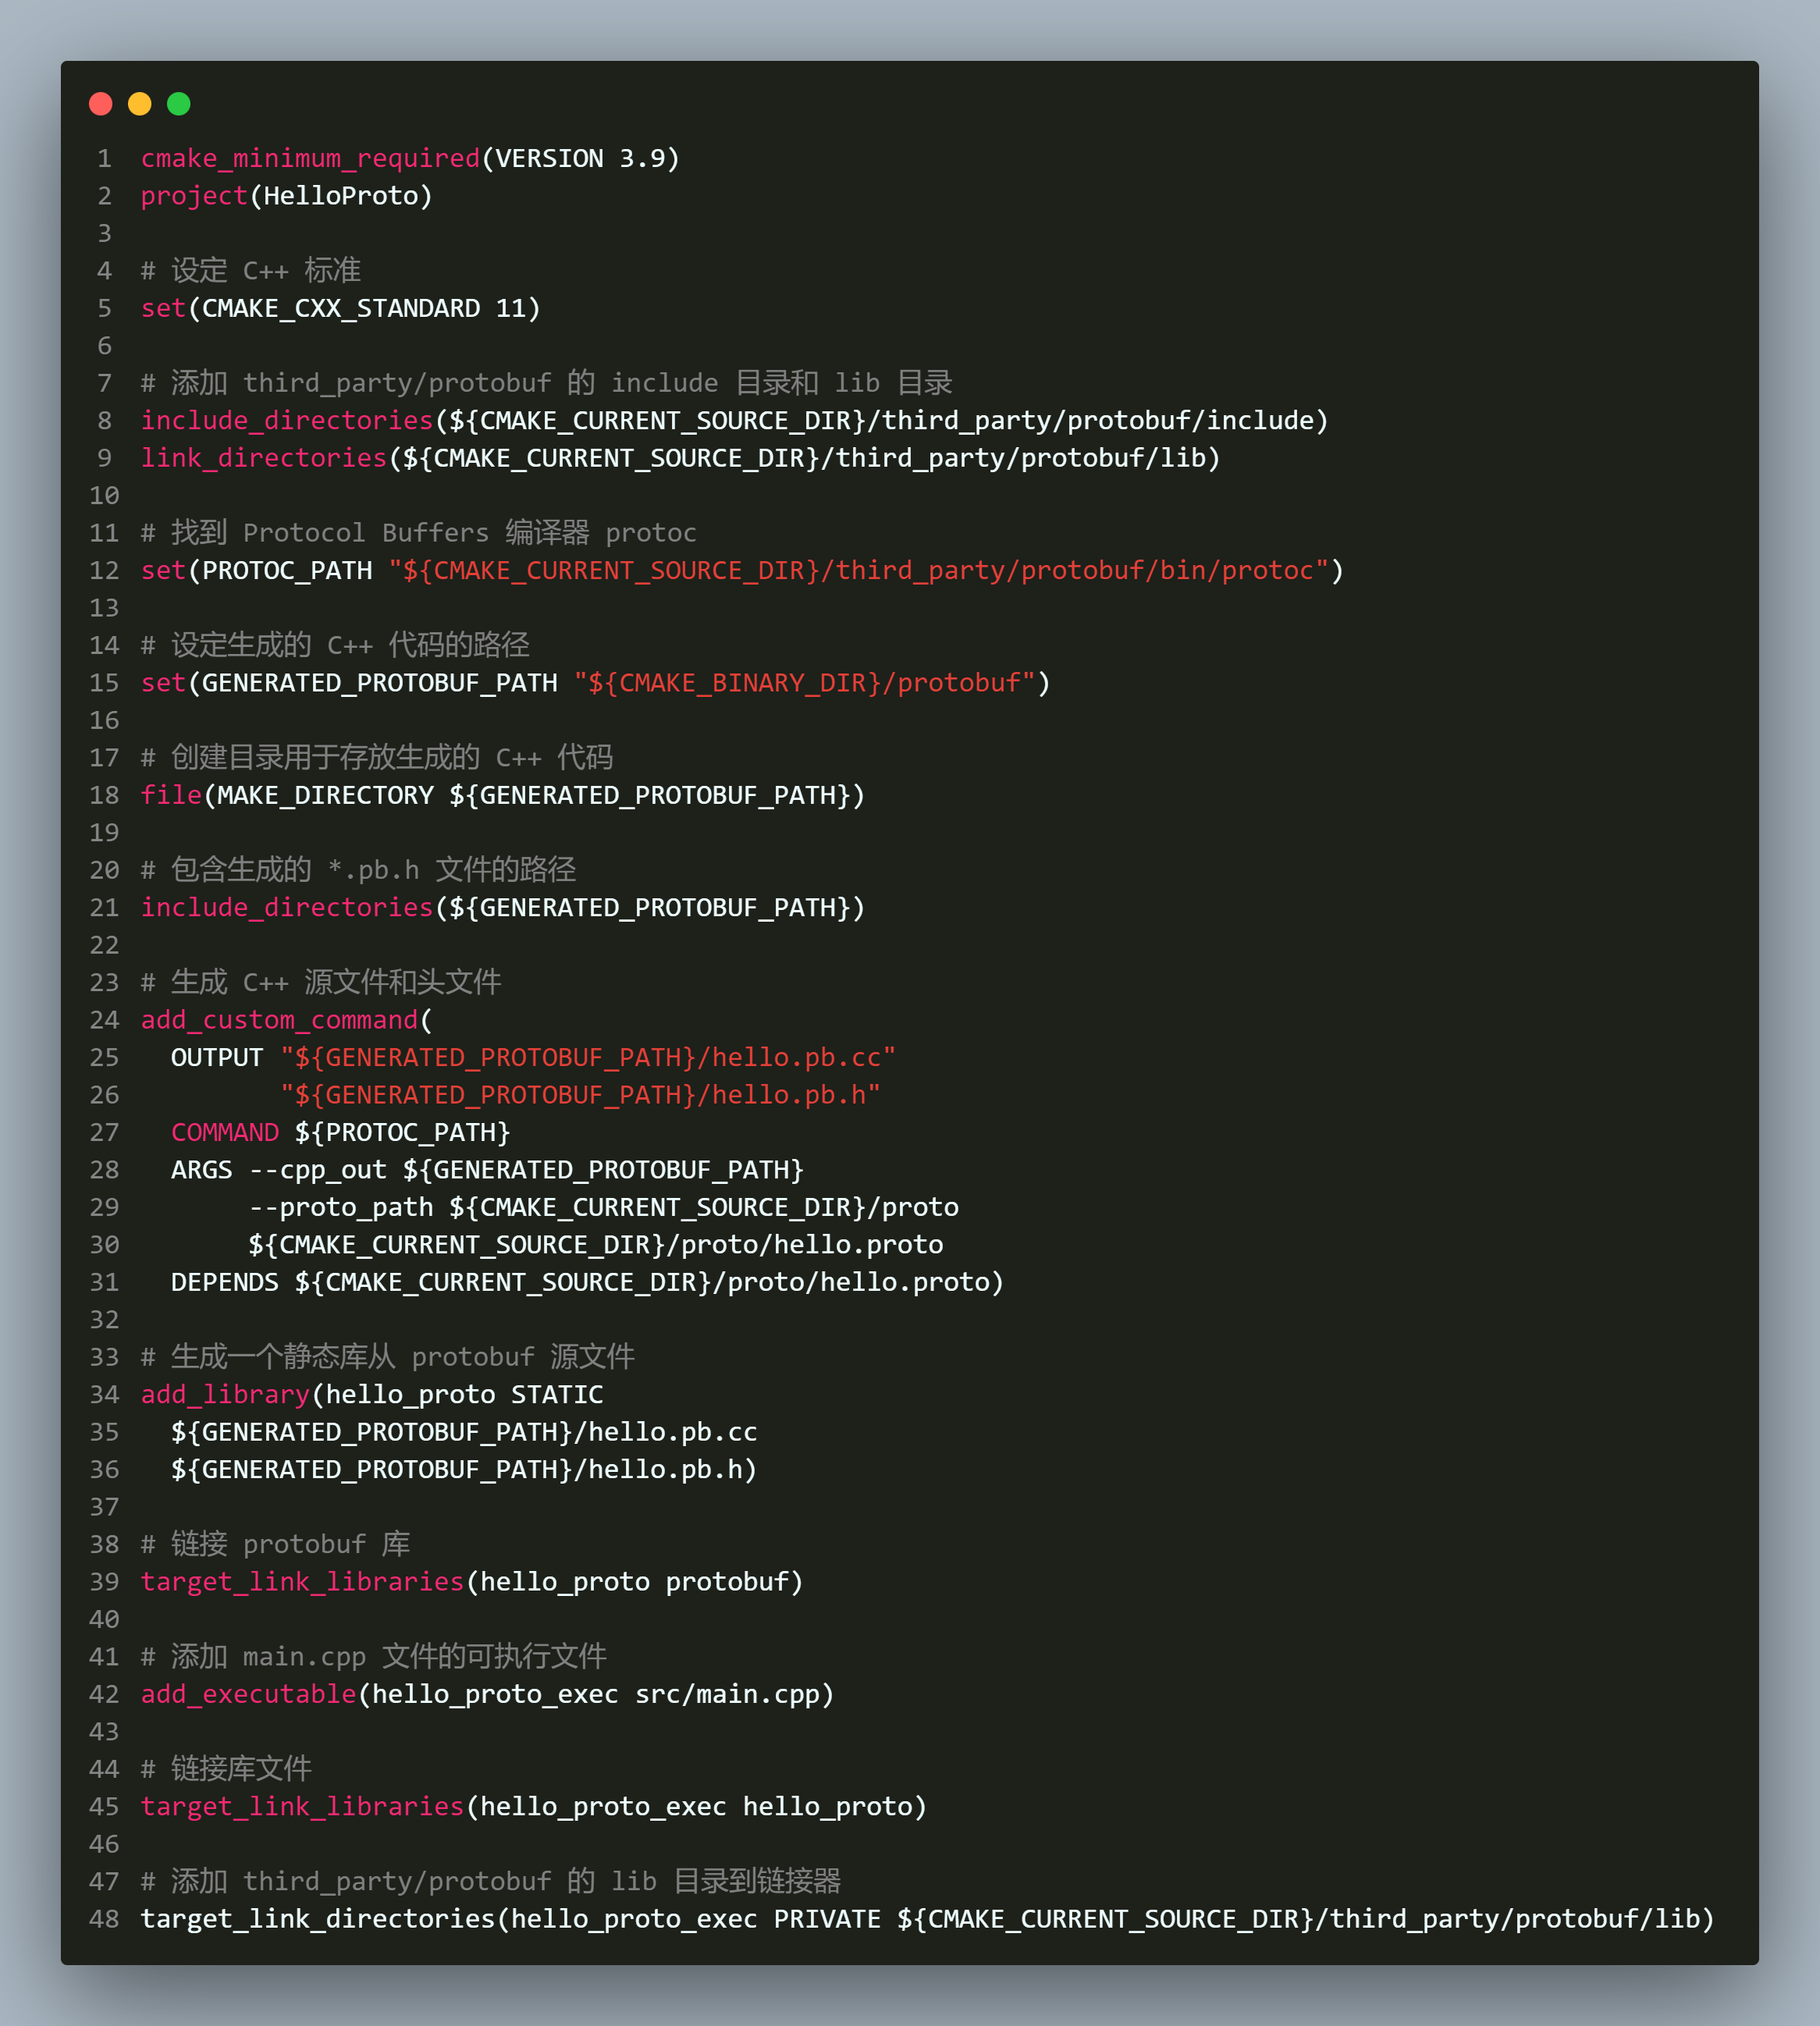1820x2026 pixels.
Task: Click the comment about Protocol Buffers 编译器 protoc
Action: pos(419,533)
